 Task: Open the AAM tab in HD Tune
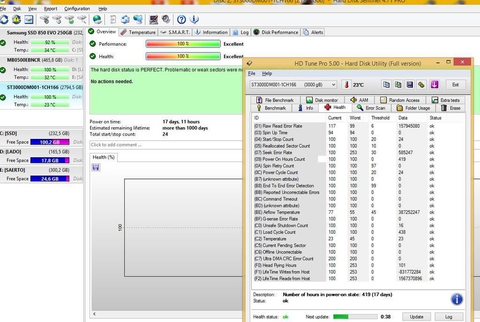[360, 100]
